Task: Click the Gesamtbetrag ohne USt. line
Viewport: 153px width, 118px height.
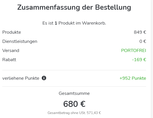Action: [x=74, y=113]
